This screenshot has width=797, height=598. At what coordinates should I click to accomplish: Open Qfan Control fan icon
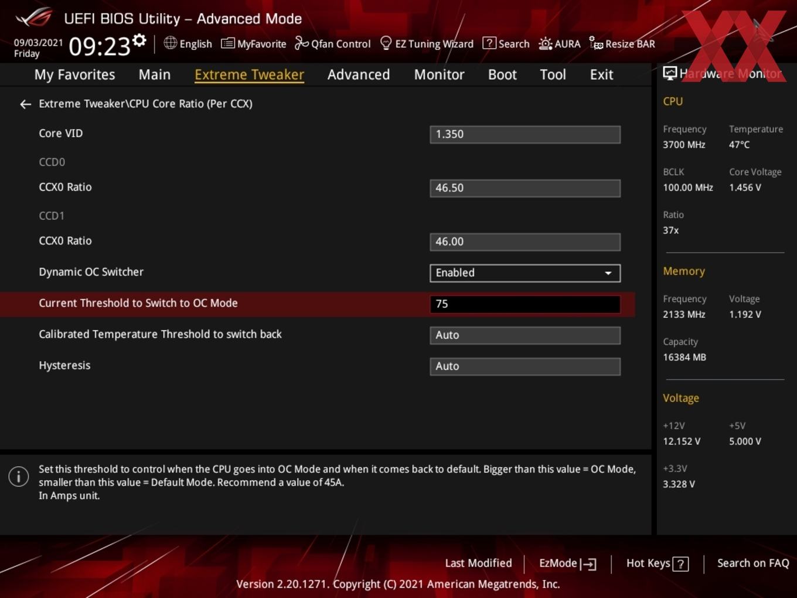point(301,43)
